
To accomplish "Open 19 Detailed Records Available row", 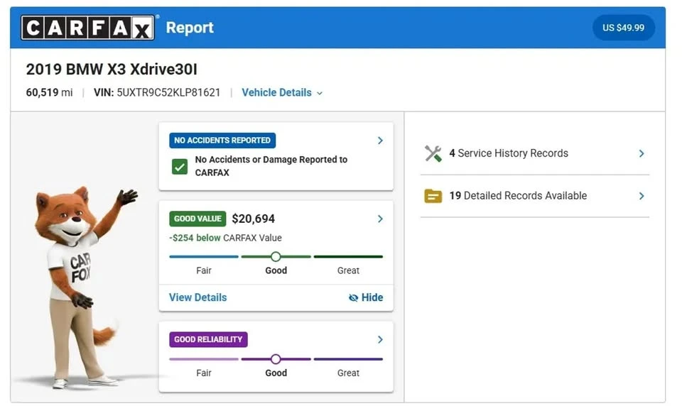I will [x=534, y=196].
